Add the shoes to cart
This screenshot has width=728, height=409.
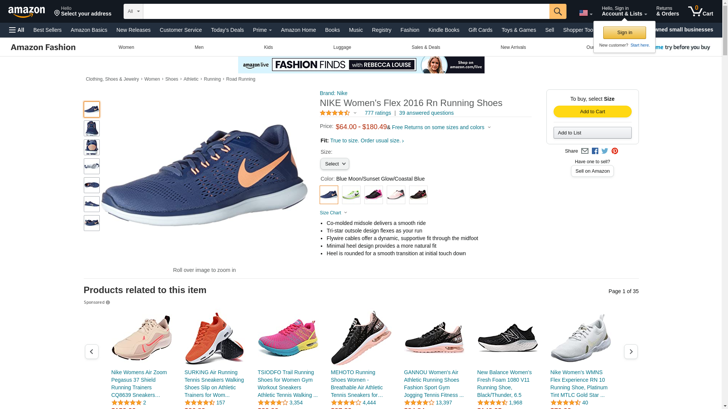pos(592,112)
